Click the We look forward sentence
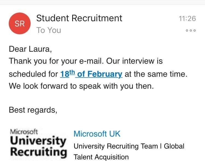Screen dimensions: 205x161 (x=81, y=86)
